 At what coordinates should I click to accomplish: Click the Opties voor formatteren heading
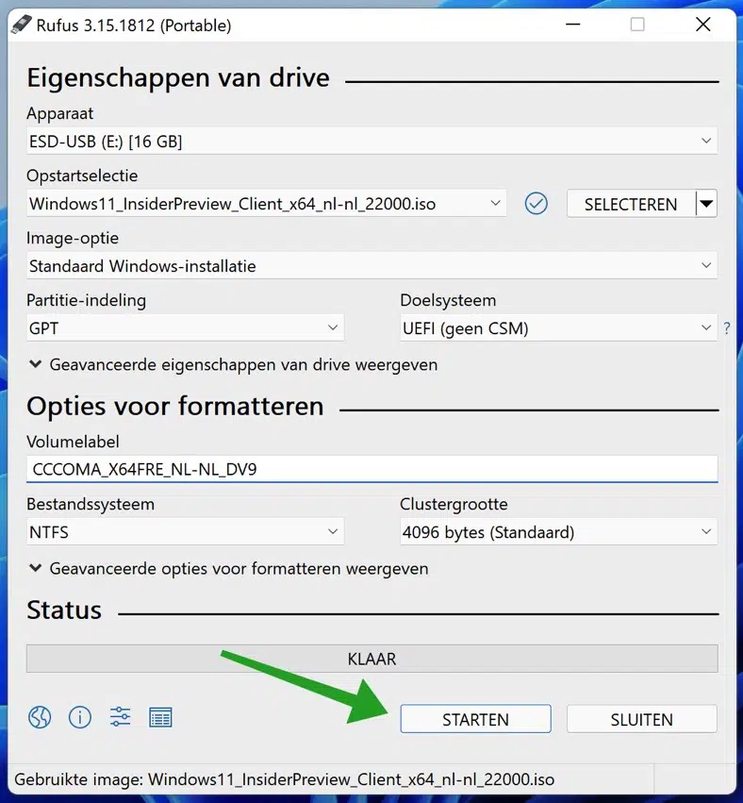(x=175, y=406)
